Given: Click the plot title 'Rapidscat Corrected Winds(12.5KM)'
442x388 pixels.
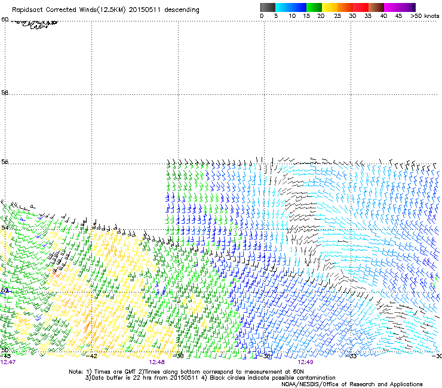Looking at the screenshot, I should (69, 10).
